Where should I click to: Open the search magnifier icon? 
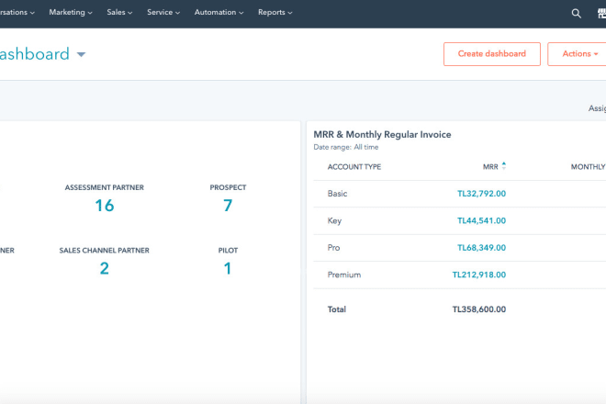point(577,14)
